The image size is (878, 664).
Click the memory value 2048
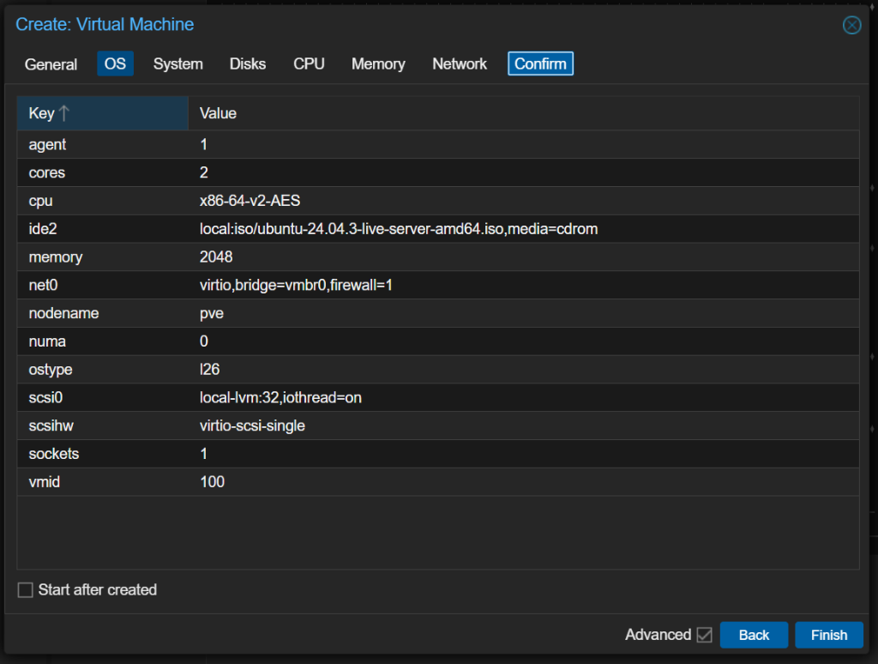[x=216, y=257]
